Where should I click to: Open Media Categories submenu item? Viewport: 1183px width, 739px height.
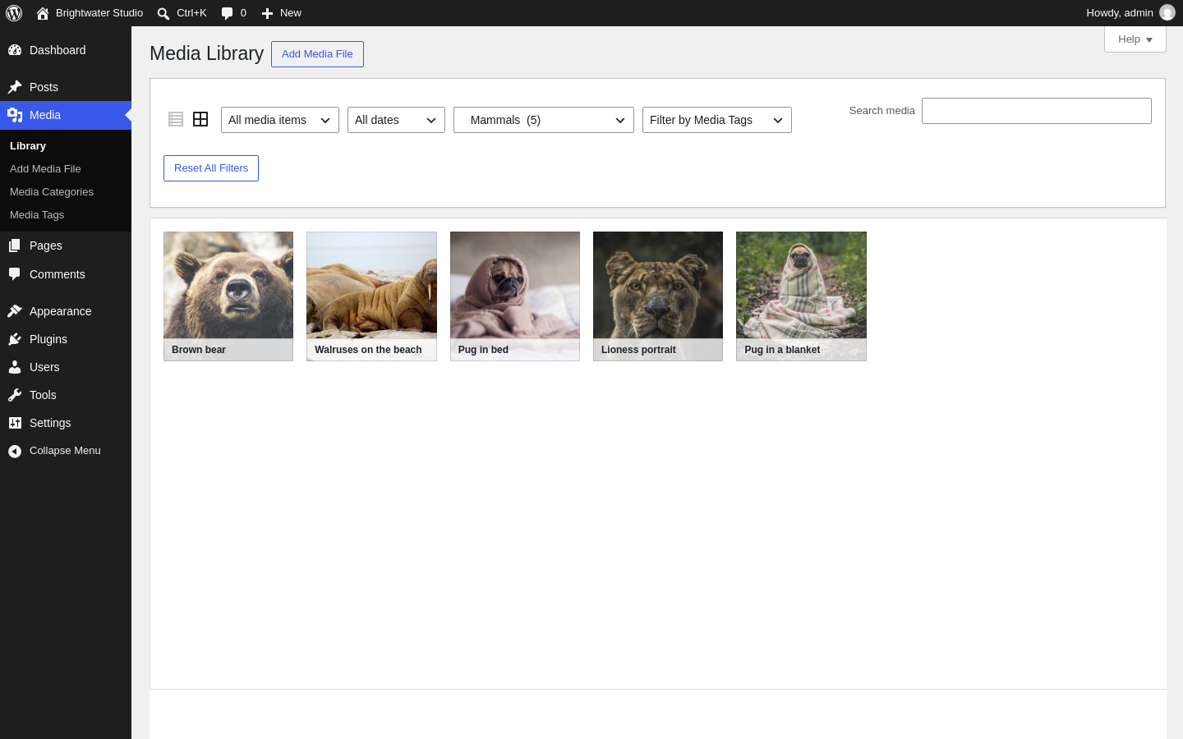click(x=52, y=192)
